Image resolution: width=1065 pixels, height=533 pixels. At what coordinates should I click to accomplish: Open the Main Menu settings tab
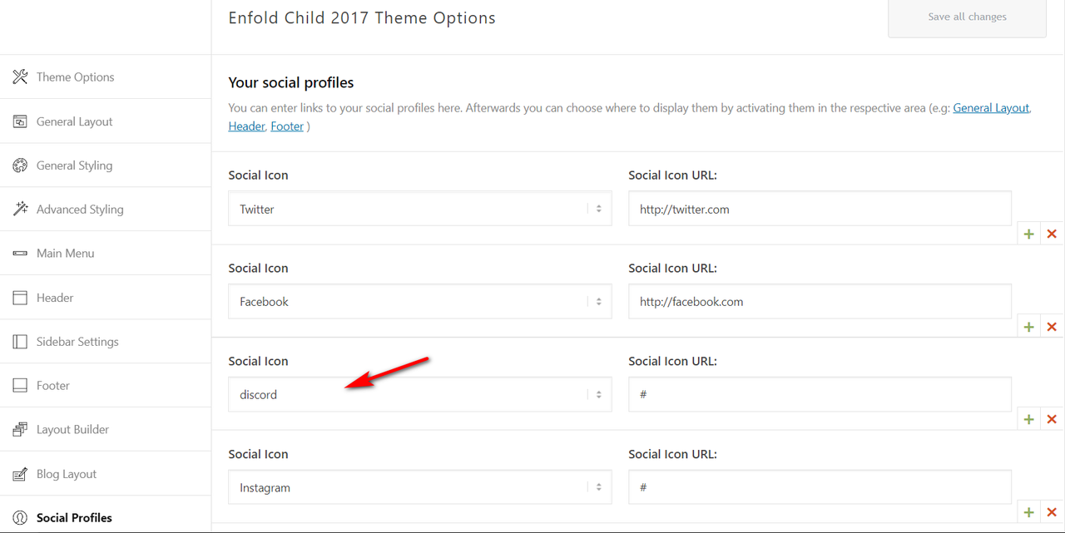[x=106, y=253]
